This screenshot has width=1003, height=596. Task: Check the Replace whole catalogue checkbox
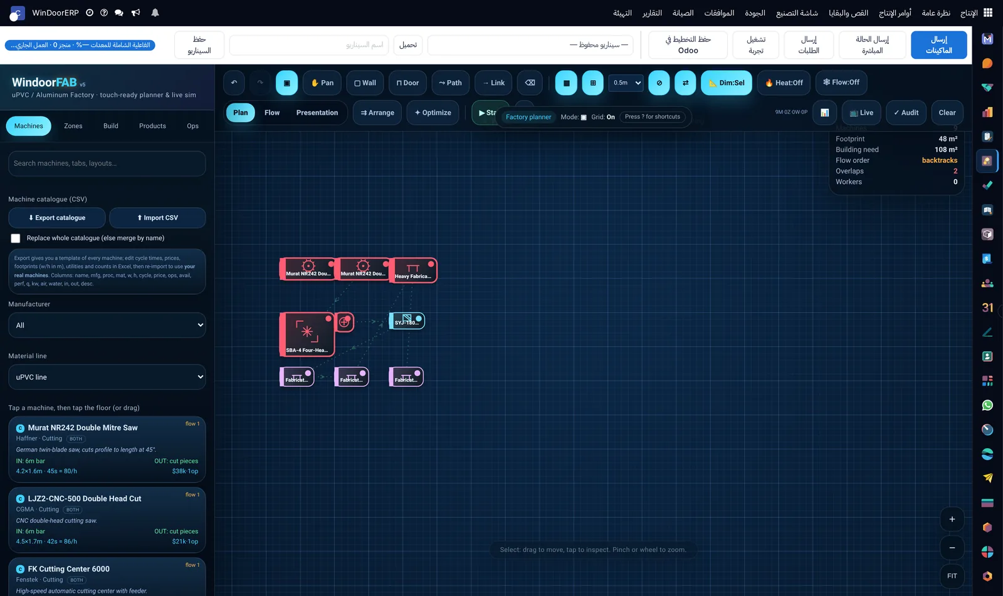16,239
